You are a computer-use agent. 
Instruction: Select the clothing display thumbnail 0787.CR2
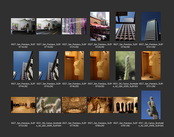[125, 105]
